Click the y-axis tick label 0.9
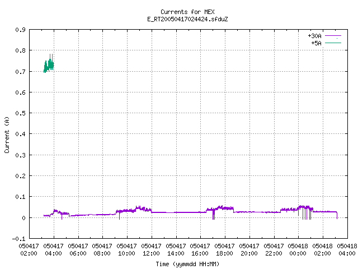 tap(21, 30)
